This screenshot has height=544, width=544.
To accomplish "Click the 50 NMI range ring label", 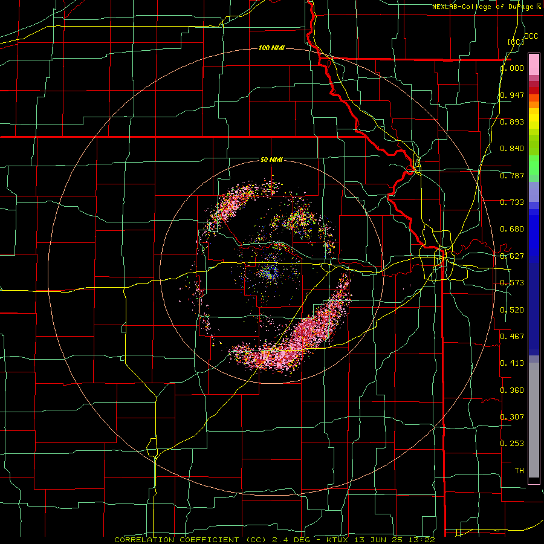I will pyautogui.click(x=271, y=160).
